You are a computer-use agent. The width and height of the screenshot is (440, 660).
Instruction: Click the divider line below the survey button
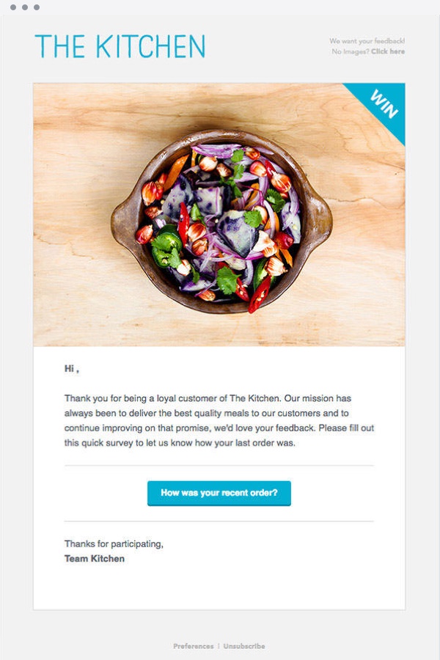click(219, 521)
